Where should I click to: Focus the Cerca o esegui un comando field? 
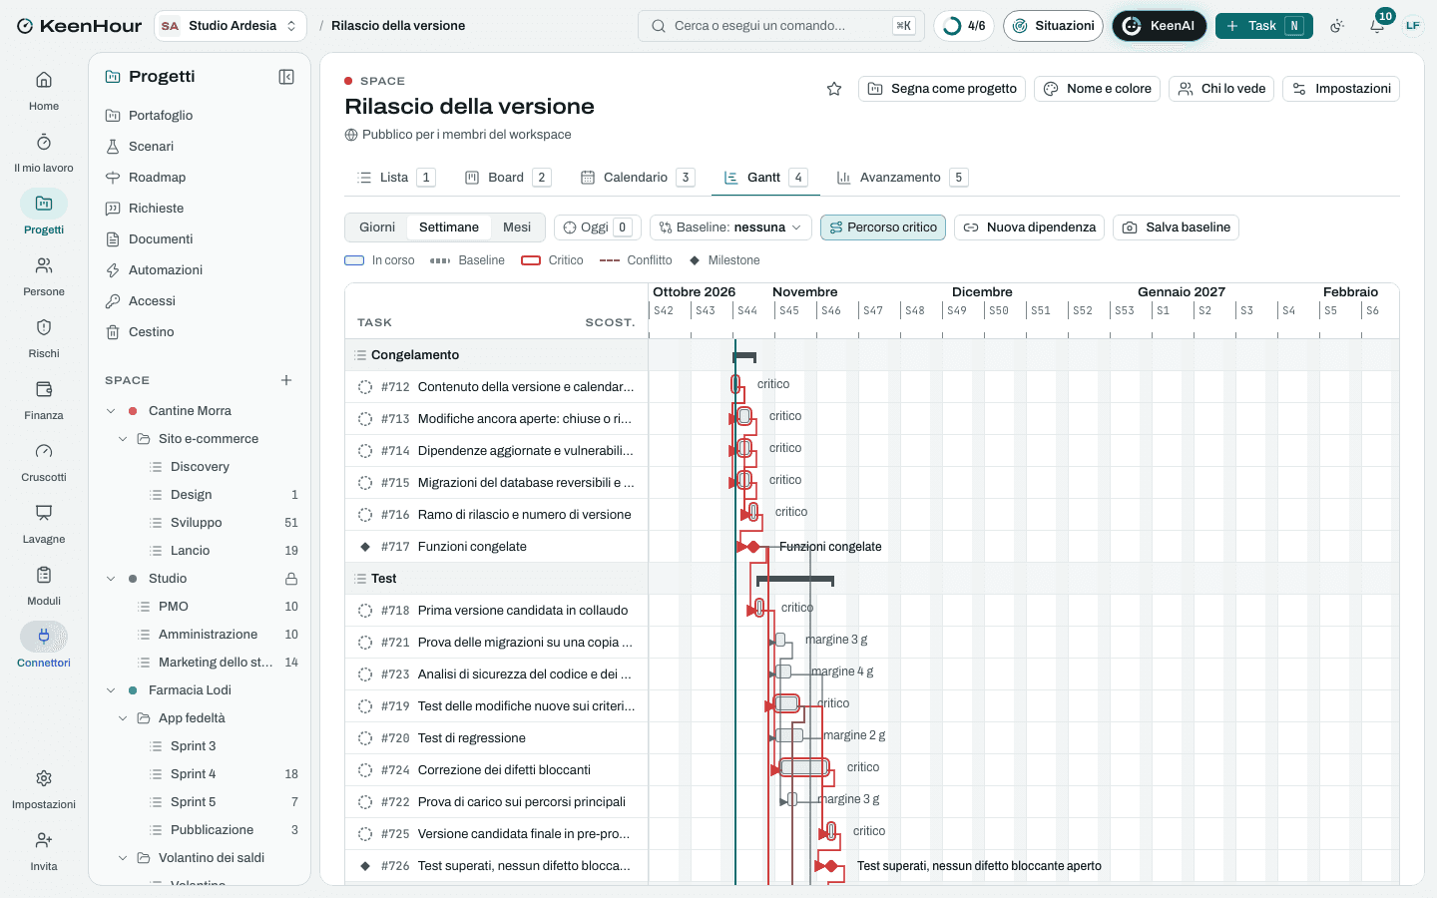780,26
